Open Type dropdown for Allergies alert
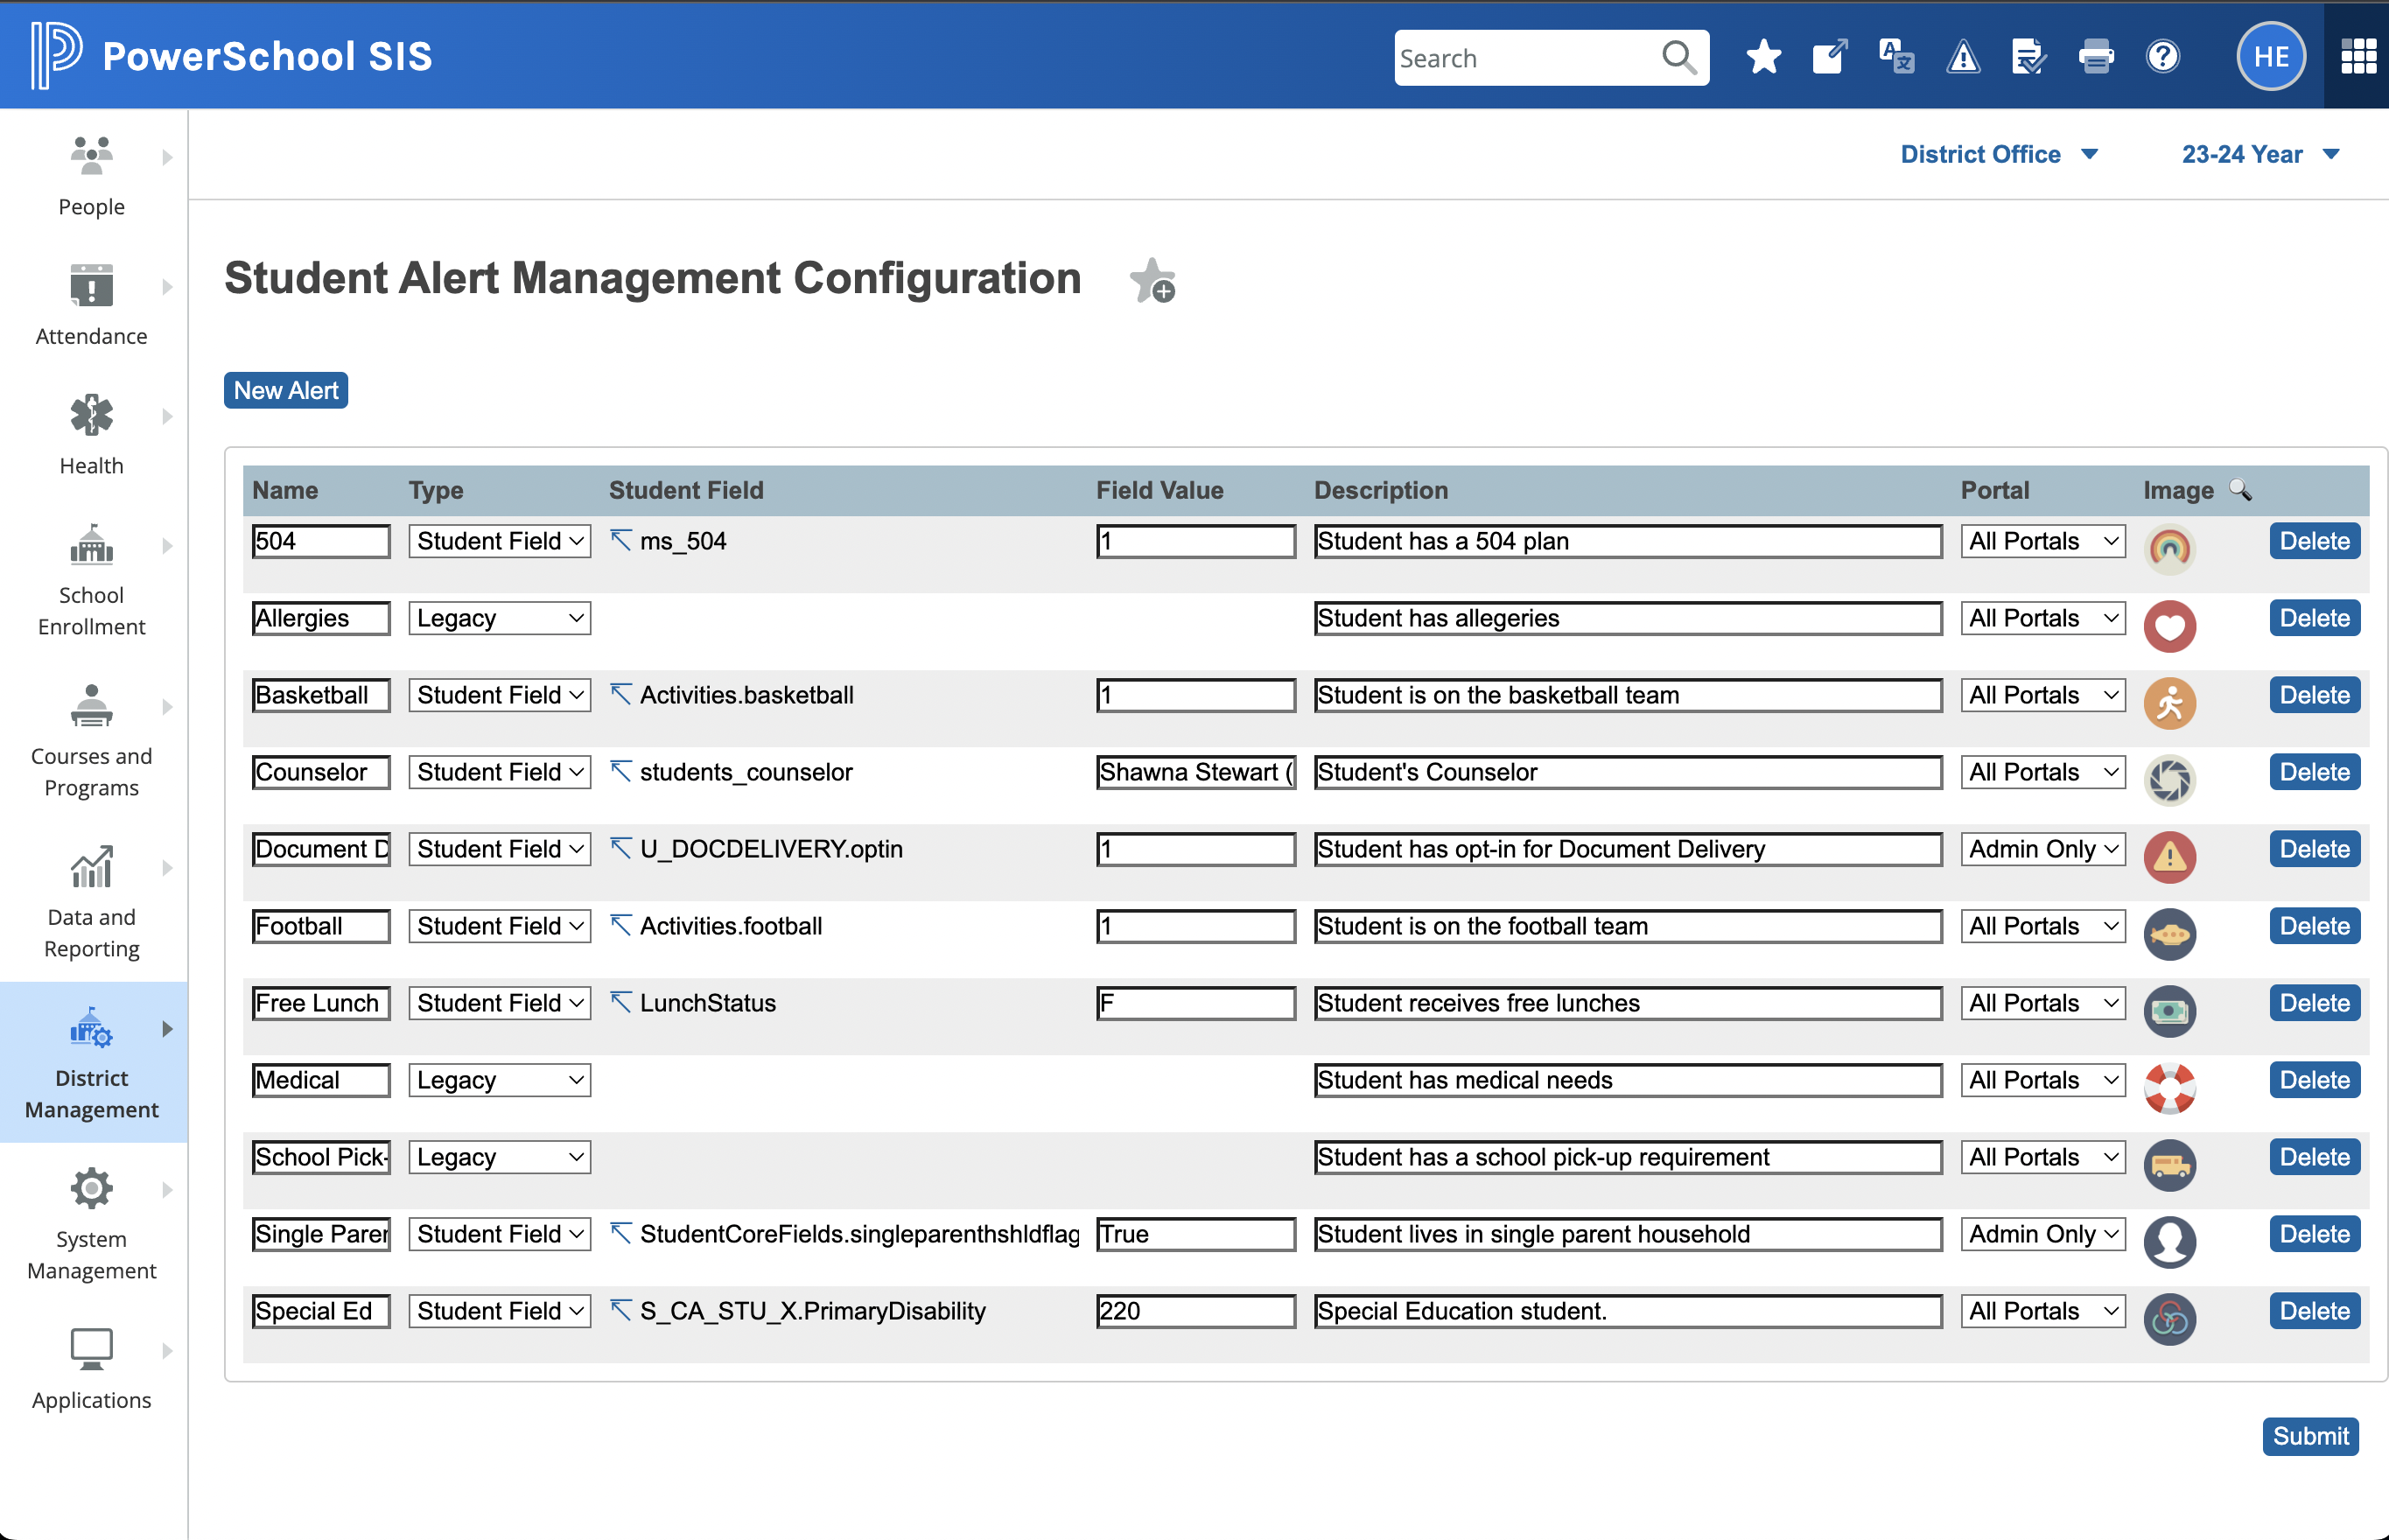Viewport: 2389px width, 1540px height. click(499, 618)
